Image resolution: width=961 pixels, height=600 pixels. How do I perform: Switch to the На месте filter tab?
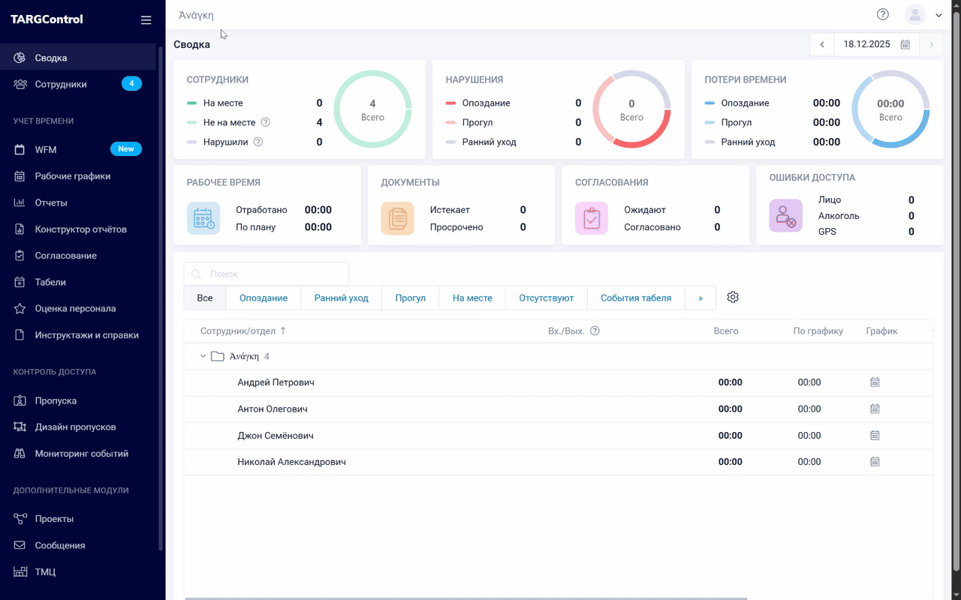(x=472, y=298)
